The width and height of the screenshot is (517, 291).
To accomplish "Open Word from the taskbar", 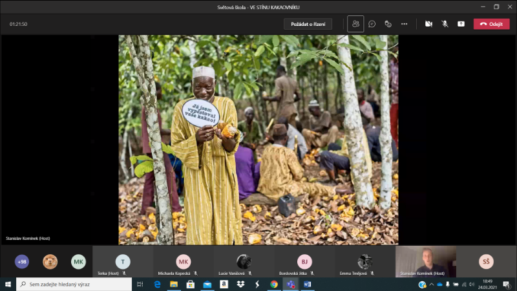I will (x=307, y=284).
